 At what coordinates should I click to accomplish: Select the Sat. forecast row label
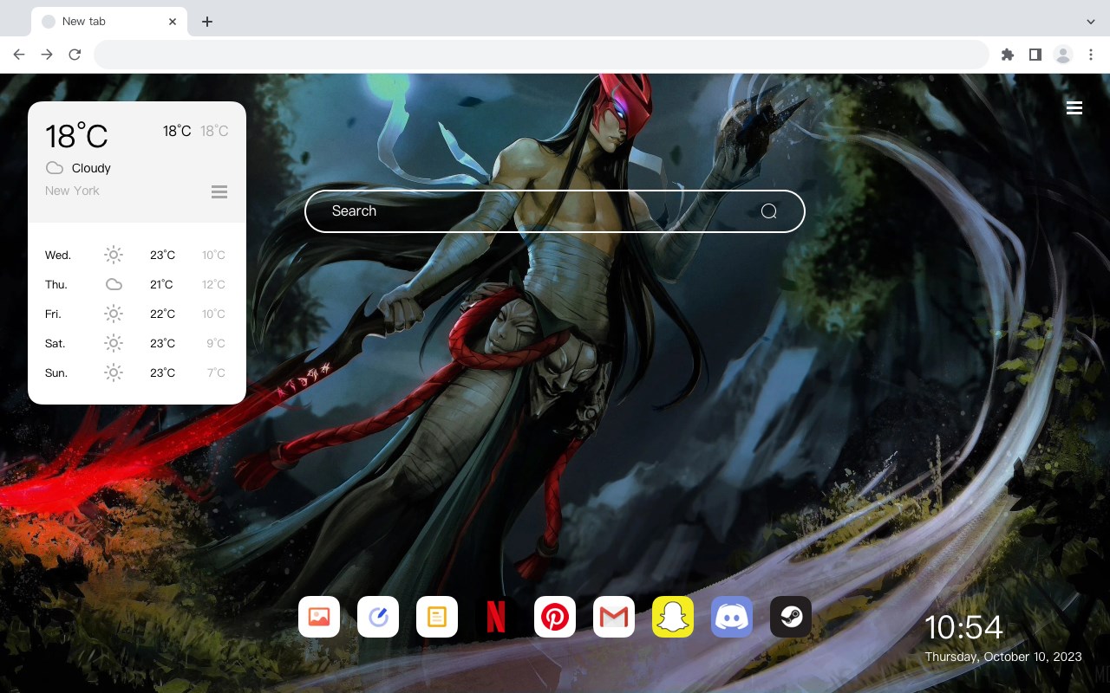pos(55,344)
